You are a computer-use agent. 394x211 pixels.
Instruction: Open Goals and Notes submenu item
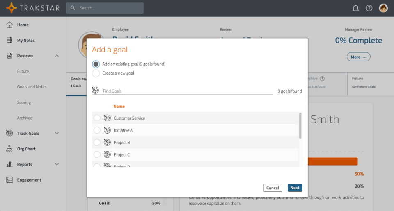tap(32, 87)
